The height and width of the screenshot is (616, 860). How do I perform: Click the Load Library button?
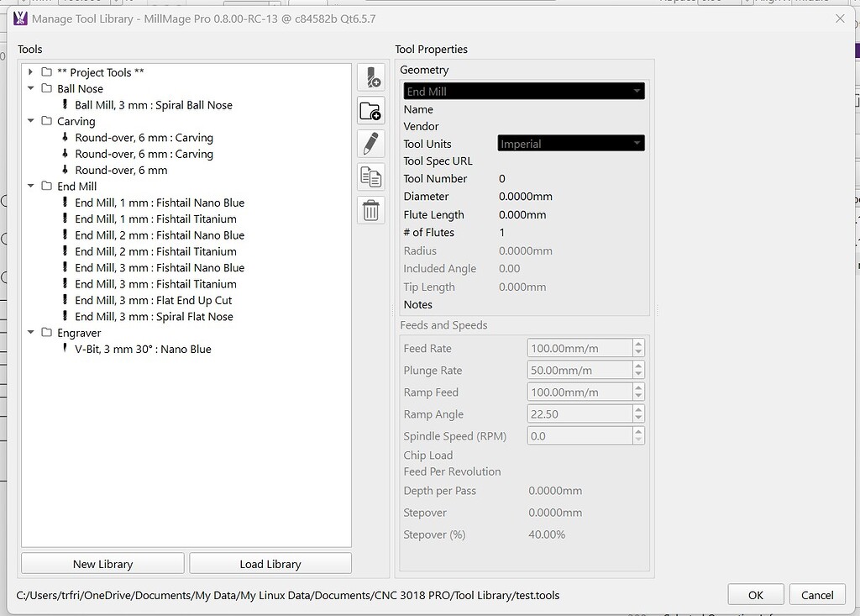[x=270, y=564]
